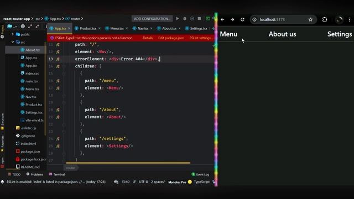This screenshot has height=199, width=354.
Task: Click the site info icon beside localhost
Action: (x=254, y=20)
